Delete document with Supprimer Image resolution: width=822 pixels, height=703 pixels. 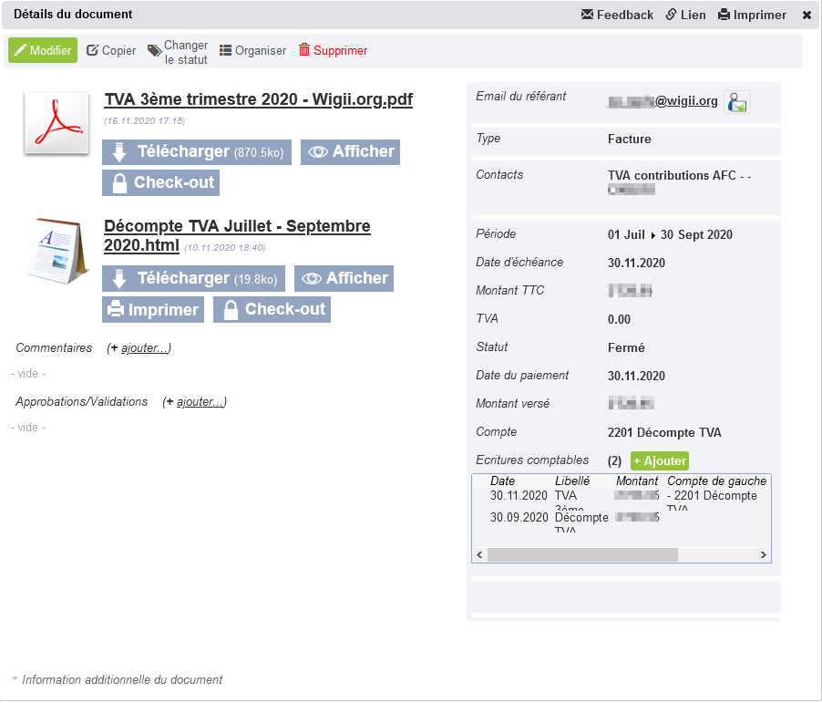(x=333, y=51)
